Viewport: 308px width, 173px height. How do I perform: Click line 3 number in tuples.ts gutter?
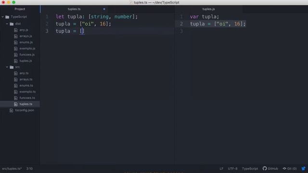click(47, 31)
